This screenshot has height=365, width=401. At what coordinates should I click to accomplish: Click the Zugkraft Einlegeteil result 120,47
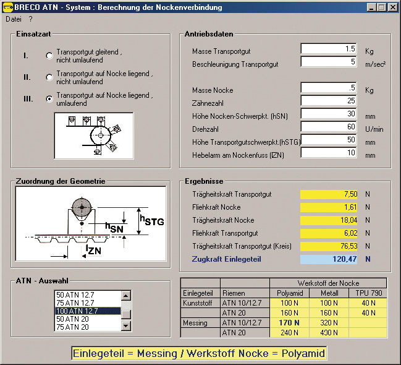click(329, 259)
